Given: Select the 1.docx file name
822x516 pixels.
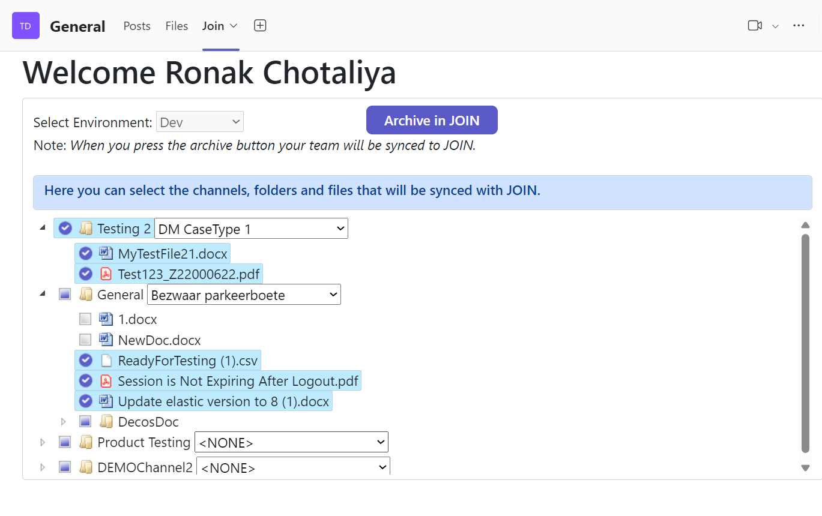Looking at the screenshot, I should 138,320.
